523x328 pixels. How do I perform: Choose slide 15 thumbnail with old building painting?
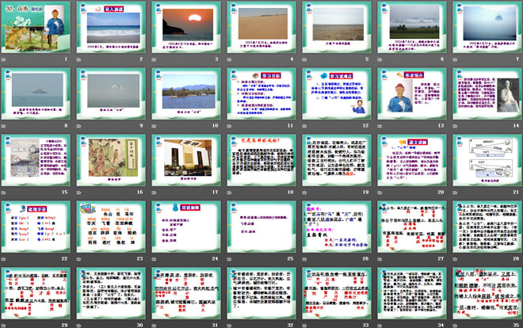click(36, 160)
